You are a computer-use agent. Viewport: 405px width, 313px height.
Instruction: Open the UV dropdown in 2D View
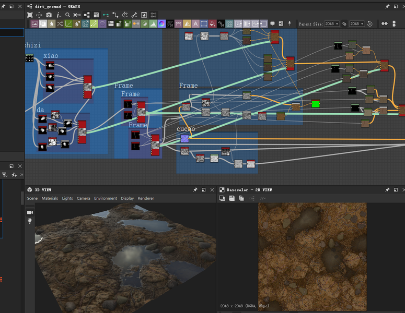262,198
